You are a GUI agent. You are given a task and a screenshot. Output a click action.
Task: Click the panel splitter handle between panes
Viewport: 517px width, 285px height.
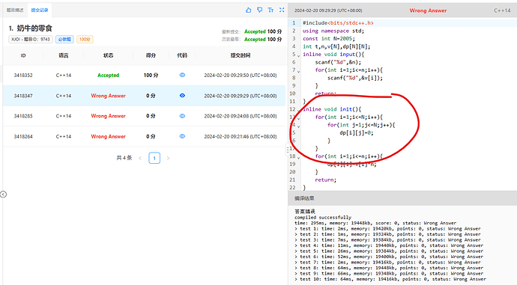click(287, 149)
